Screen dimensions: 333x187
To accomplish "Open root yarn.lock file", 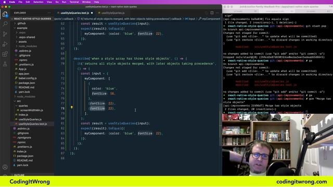I will click(22, 165).
